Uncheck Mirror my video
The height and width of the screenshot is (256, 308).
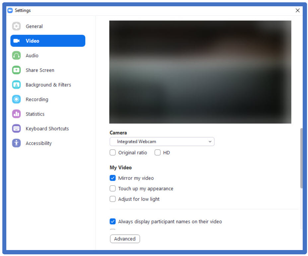click(x=113, y=178)
